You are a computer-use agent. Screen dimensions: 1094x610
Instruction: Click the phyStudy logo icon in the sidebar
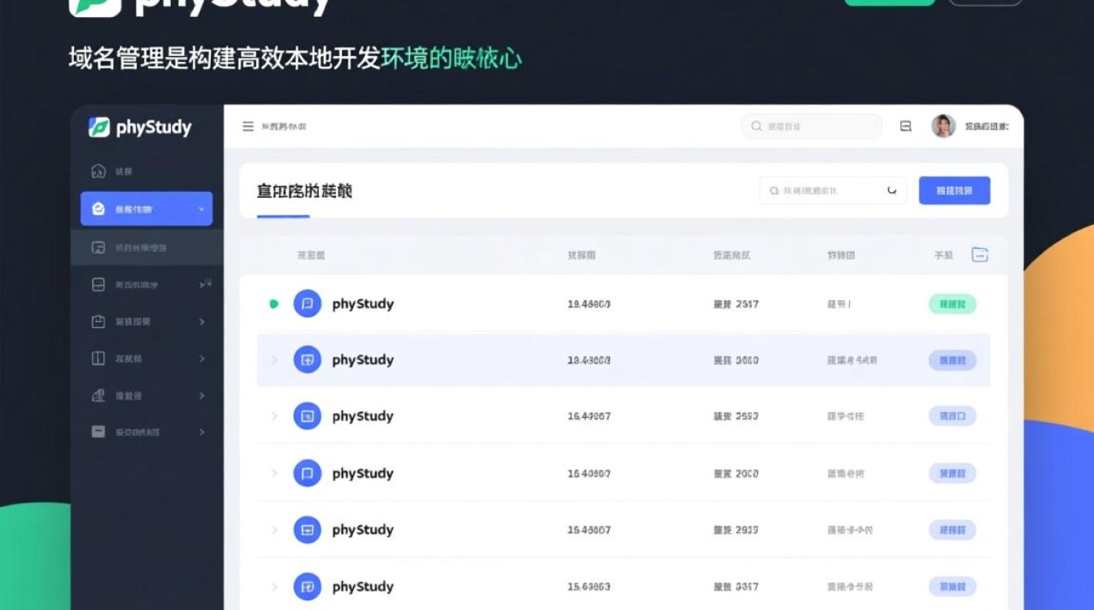pyautogui.click(x=99, y=127)
